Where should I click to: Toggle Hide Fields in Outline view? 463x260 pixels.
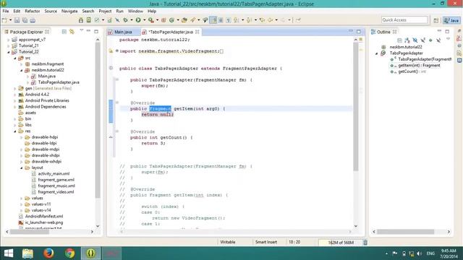coord(415,40)
